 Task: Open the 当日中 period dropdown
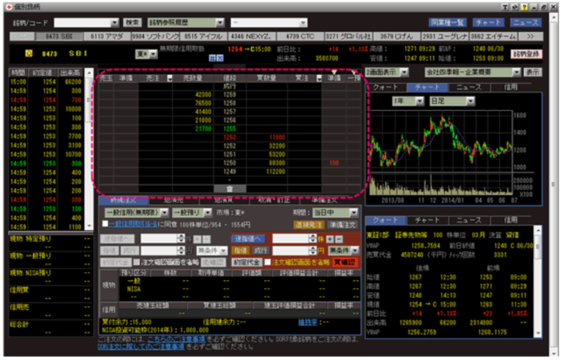coord(353,212)
